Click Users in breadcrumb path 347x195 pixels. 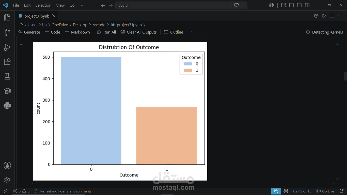click(x=33, y=25)
